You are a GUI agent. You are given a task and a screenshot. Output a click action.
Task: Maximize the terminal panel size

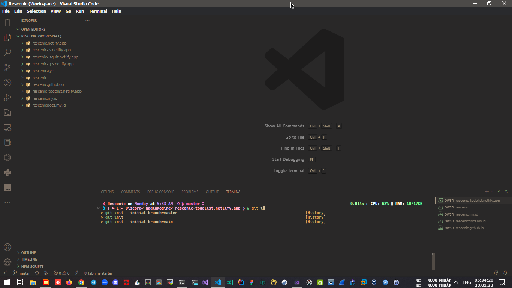pos(499,192)
